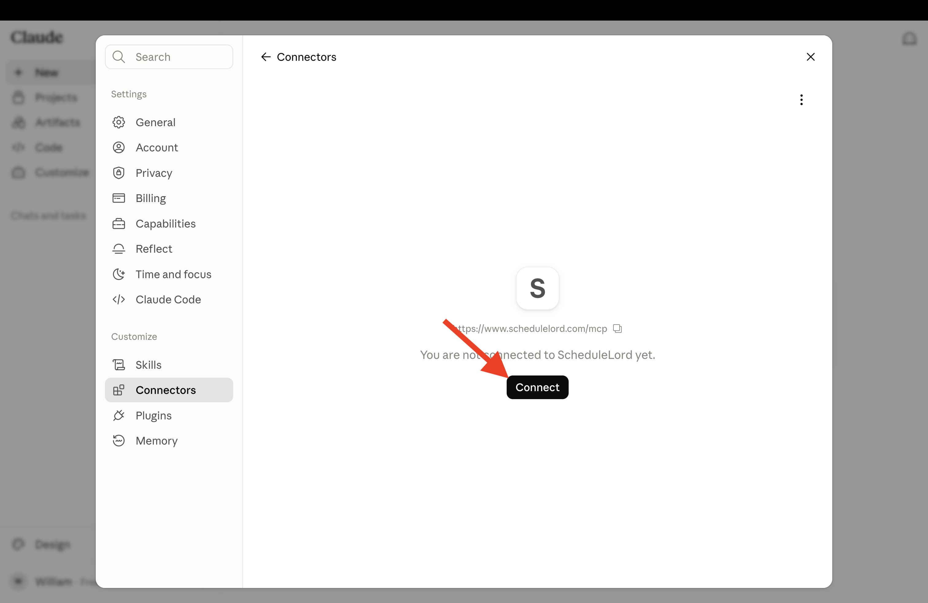Viewport: 928px width, 603px height.
Task: Click the Search settings input field
Action: (x=169, y=57)
